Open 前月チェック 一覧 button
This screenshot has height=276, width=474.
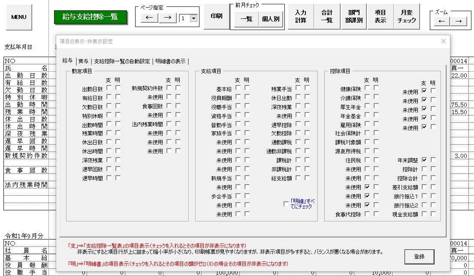click(x=246, y=19)
